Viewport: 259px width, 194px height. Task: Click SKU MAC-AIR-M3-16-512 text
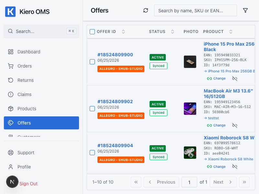227,107
